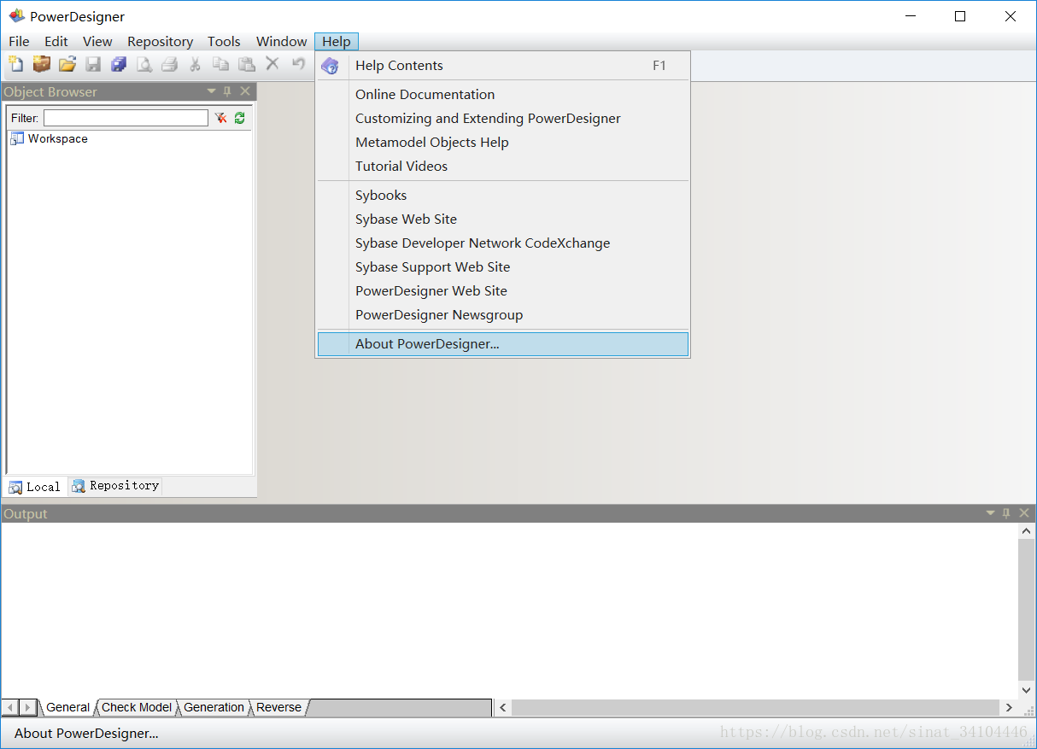Screen dimensions: 1037x749
Task: Toggle the Output panel pin icon
Action: pyautogui.click(x=1006, y=513)
